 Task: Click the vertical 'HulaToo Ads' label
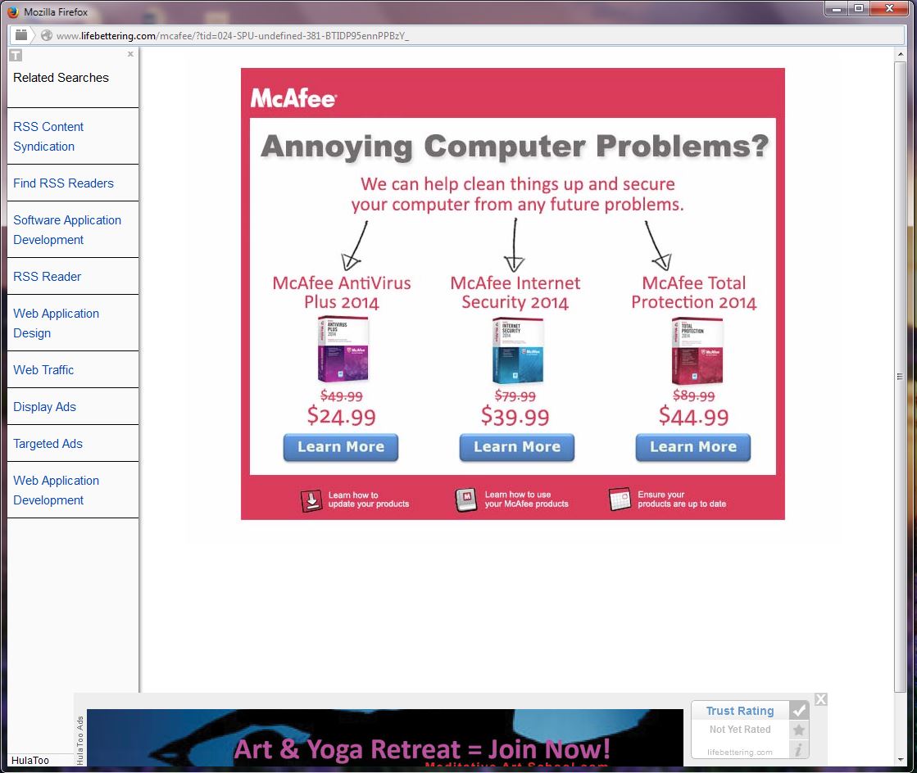tap(80, 740)
